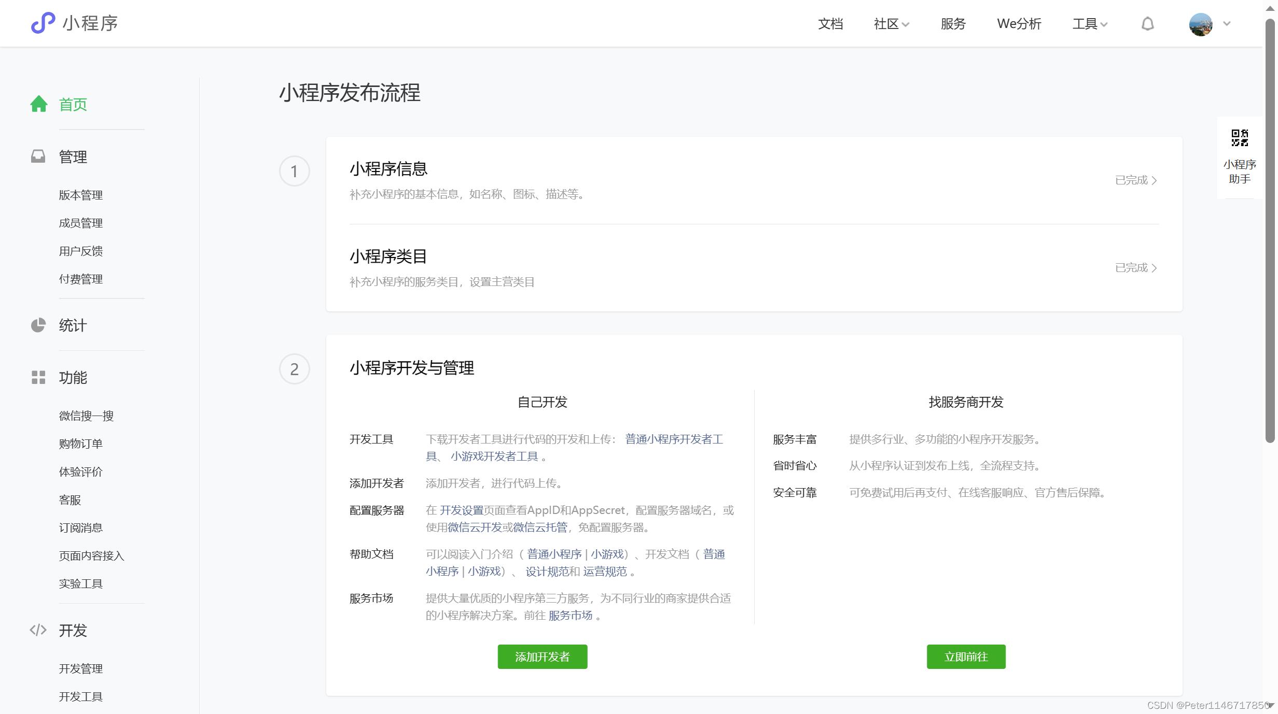Click the 开发 code icon in sidebar
This screenshot has width=1278, height=714.
pos(38,630)
